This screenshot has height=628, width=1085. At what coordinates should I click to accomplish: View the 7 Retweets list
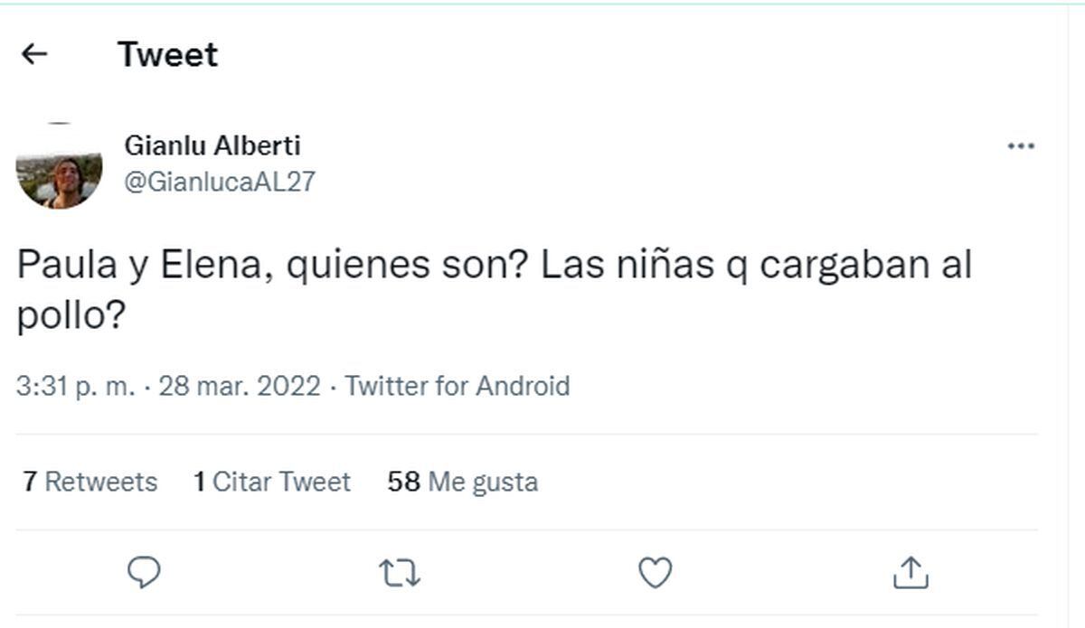tap(88, 482)
